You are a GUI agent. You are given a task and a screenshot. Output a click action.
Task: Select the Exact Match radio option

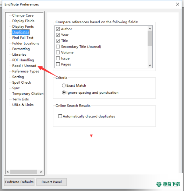click(x=64, y=86)
